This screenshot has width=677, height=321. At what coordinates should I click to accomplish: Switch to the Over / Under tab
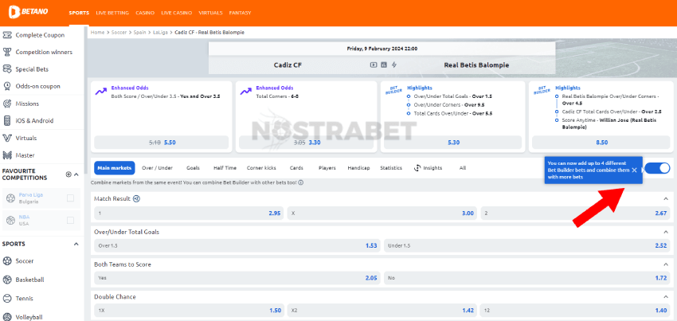[x=157, y=168]
